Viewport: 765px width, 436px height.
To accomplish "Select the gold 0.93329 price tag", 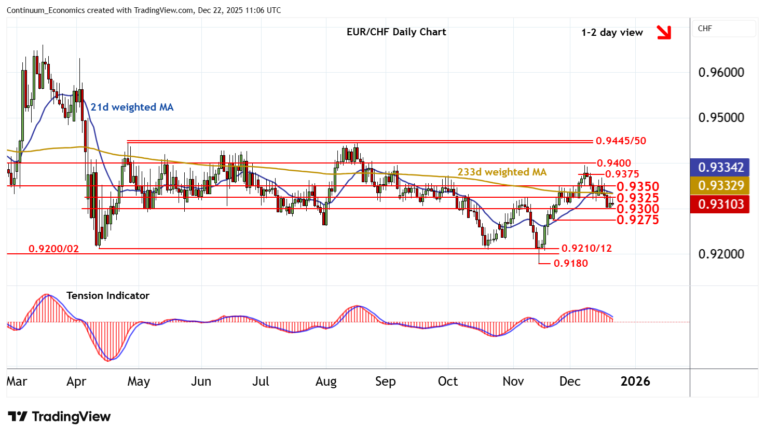I will 720,186.
